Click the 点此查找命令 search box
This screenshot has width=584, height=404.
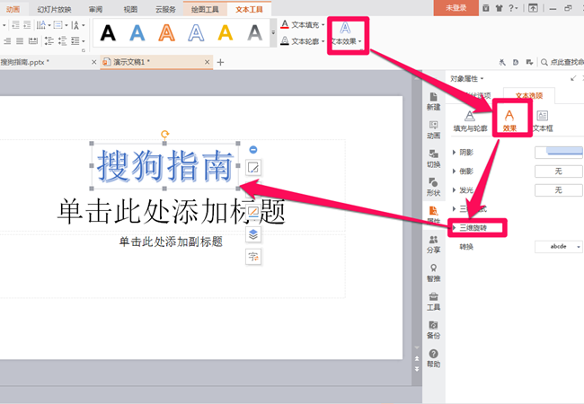(x=562, y=62)
